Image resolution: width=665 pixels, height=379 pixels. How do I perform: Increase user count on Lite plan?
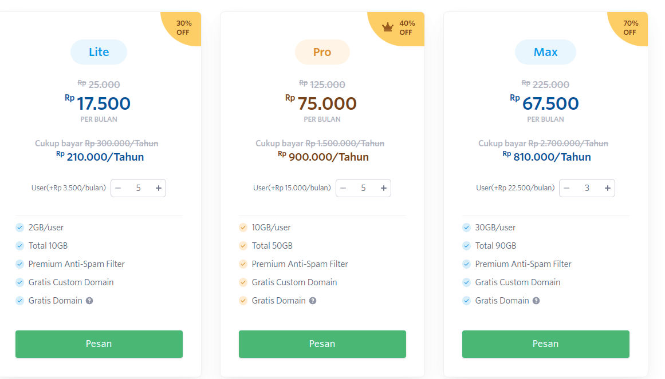pos(159,188)
